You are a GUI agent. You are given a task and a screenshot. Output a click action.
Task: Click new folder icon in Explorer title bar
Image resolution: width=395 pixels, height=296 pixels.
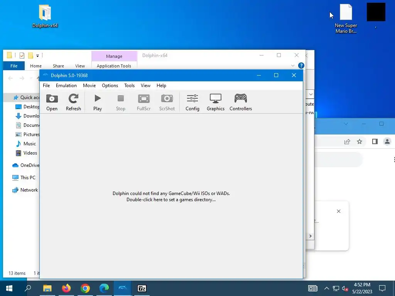tap(30, 55)
